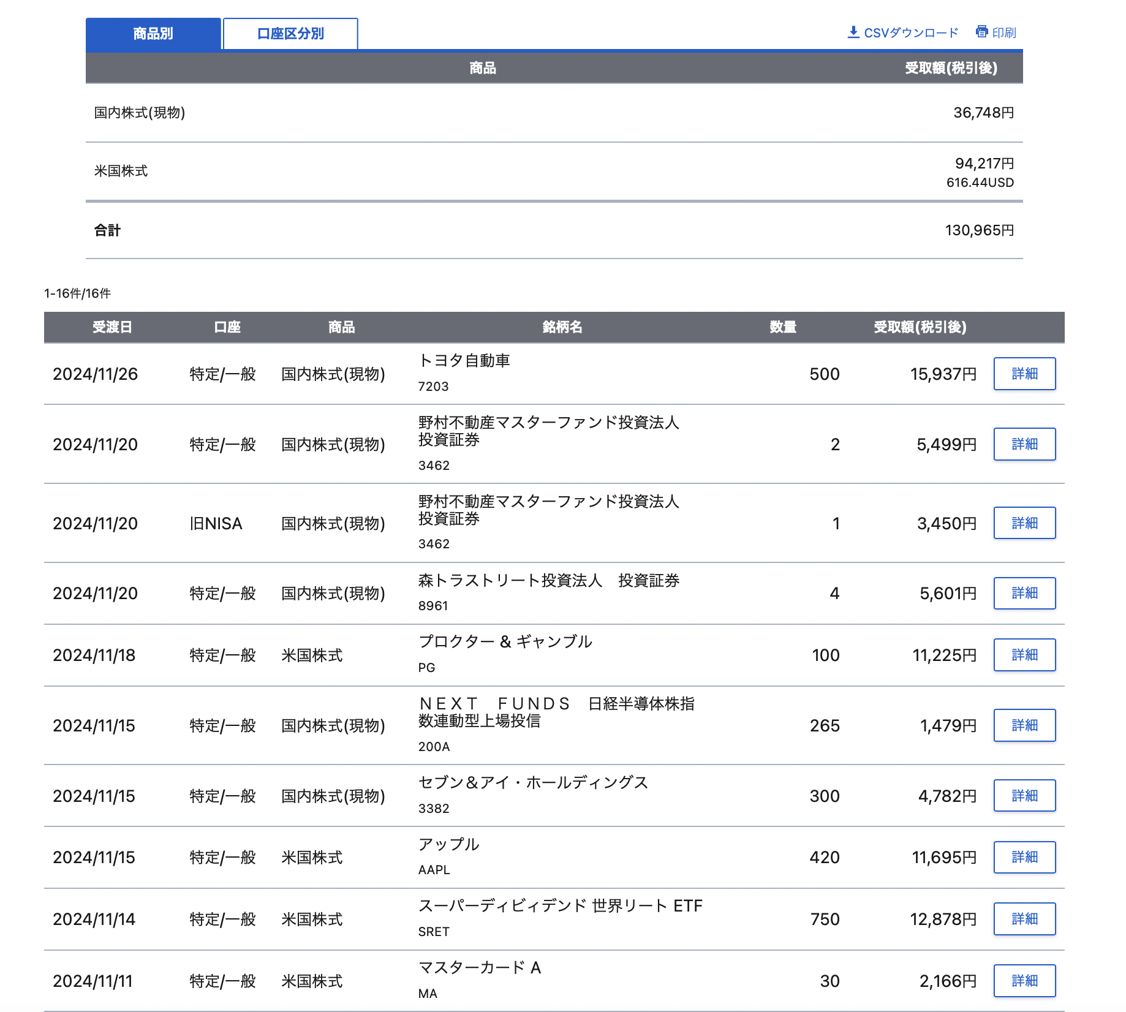Click the ticker AAPL
Viewport: 1126px width, 1012px height.
click(434, 870)
